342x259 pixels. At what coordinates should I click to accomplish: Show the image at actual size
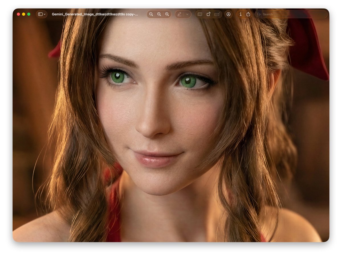pos(159,14)
